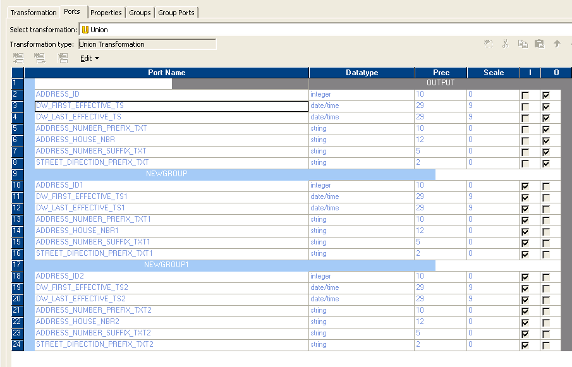Viewport: 572px width, 367px height.
Task: Click the Move port up arrow icon
Action: pos(556,44)
